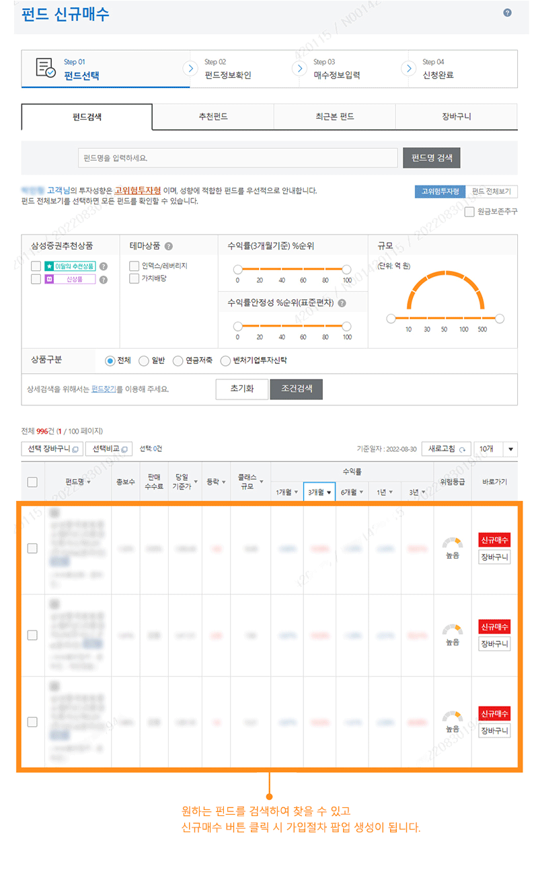Click the 고위험투자형 blue toggle tab
The height and width of the screenshot is (882, 538).
click(x=440, y=192)
